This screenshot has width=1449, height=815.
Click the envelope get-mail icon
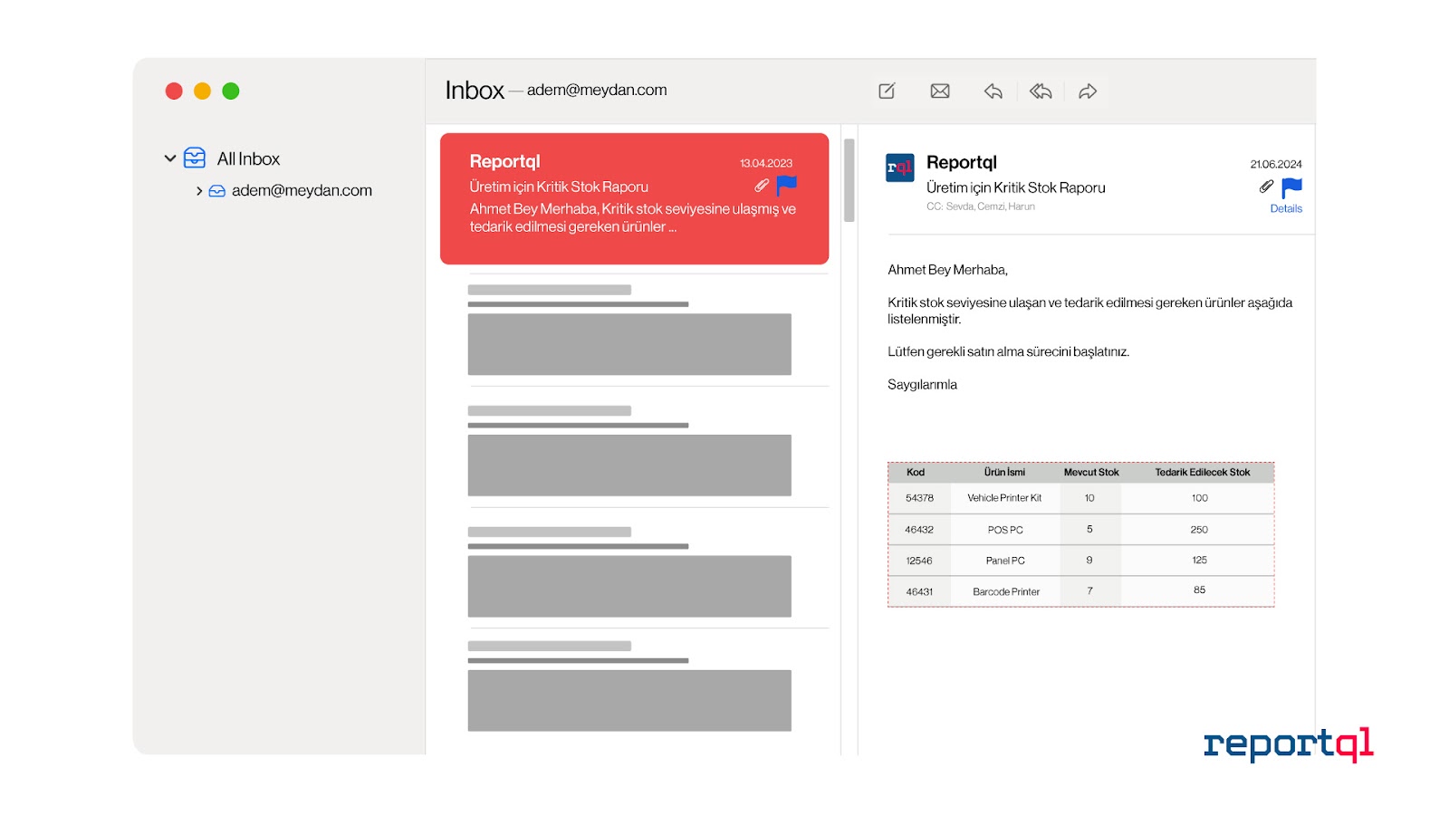click(940, 91)
